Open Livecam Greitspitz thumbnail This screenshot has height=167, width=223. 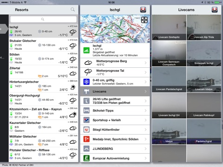point(169,27)
